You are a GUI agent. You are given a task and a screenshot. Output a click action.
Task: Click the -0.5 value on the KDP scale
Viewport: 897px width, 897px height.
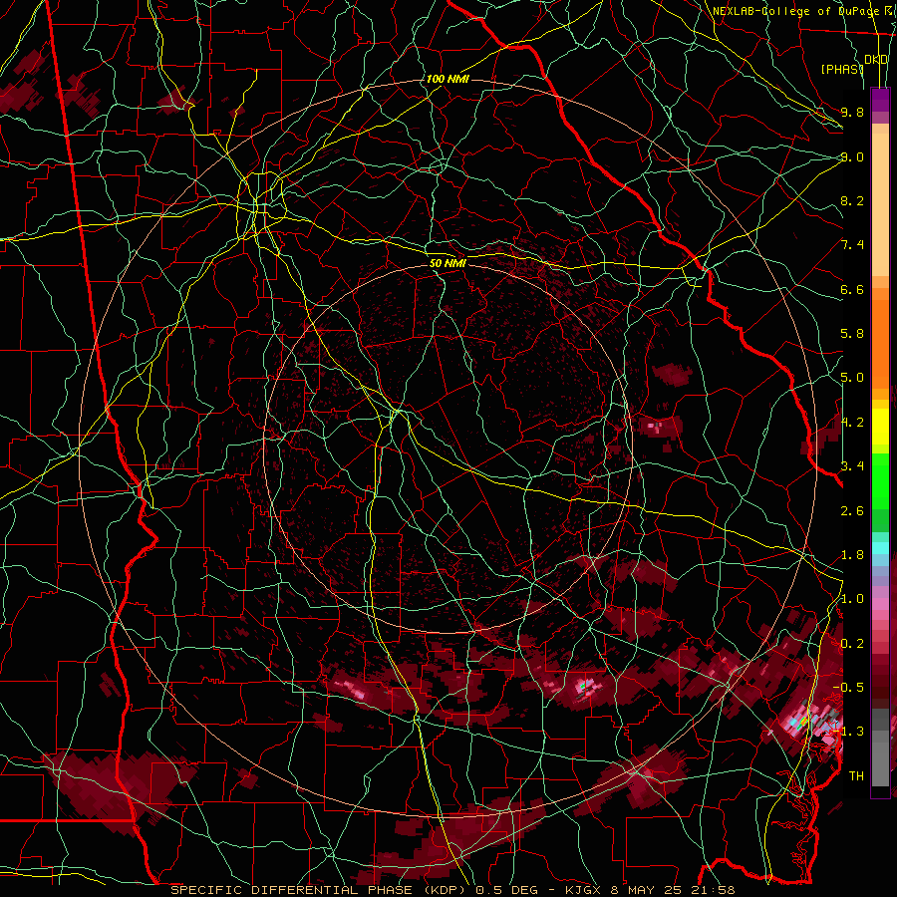tap(848, 688)
